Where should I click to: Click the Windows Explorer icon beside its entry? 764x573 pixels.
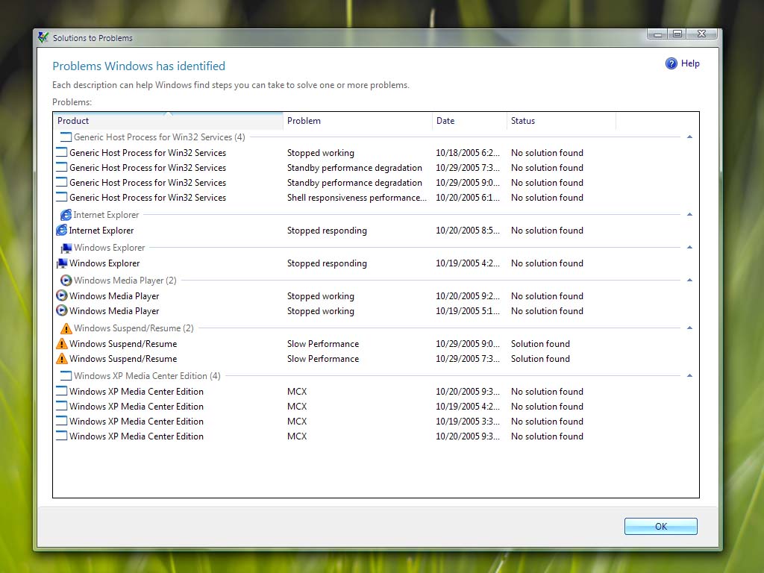(61, 263)
